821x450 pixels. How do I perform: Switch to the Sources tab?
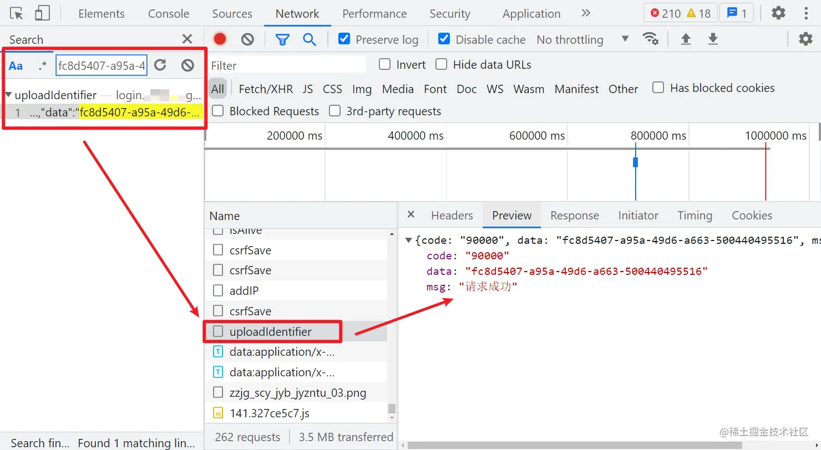[x=232, y=13]
